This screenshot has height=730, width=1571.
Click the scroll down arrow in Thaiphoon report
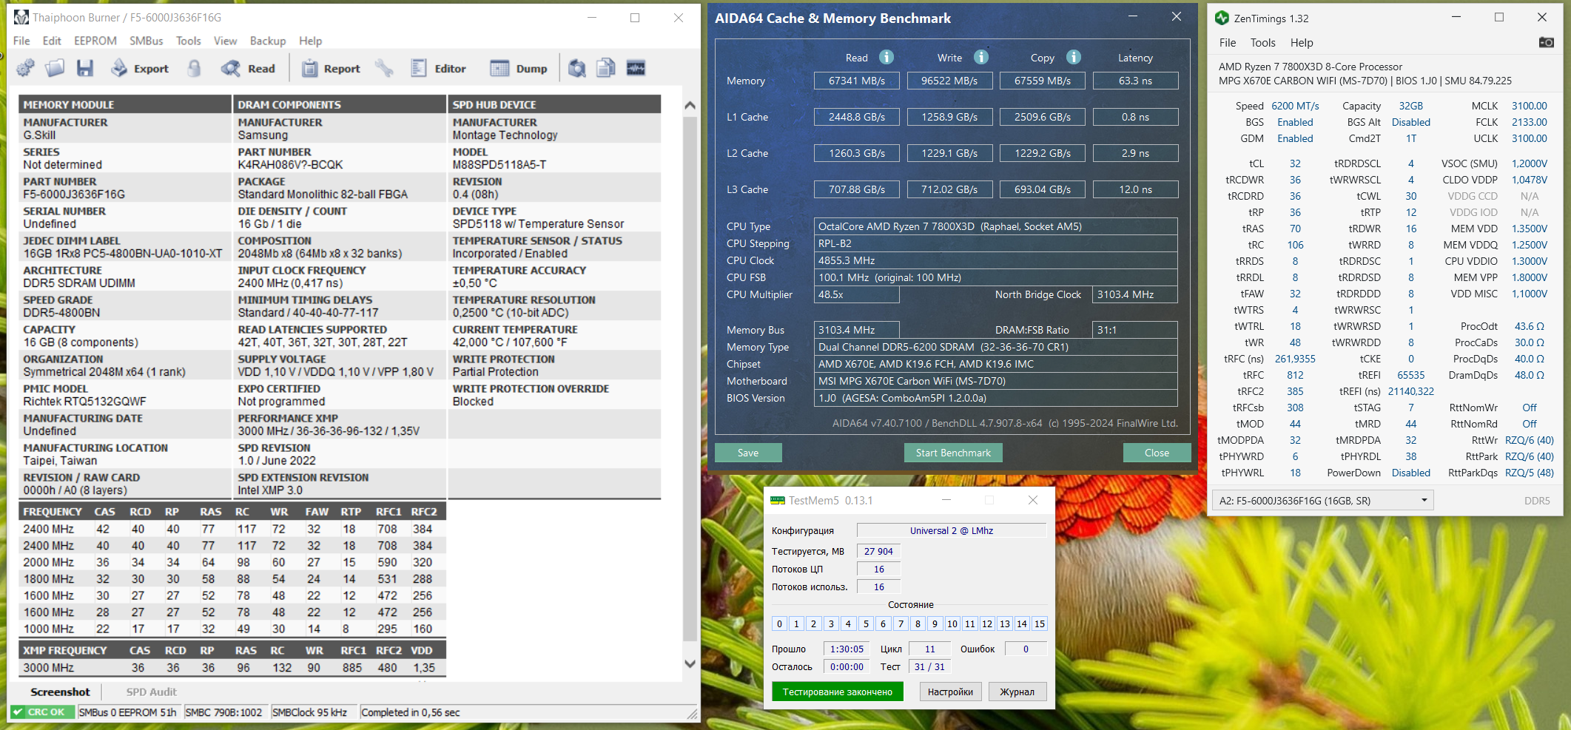coord(690,663)
